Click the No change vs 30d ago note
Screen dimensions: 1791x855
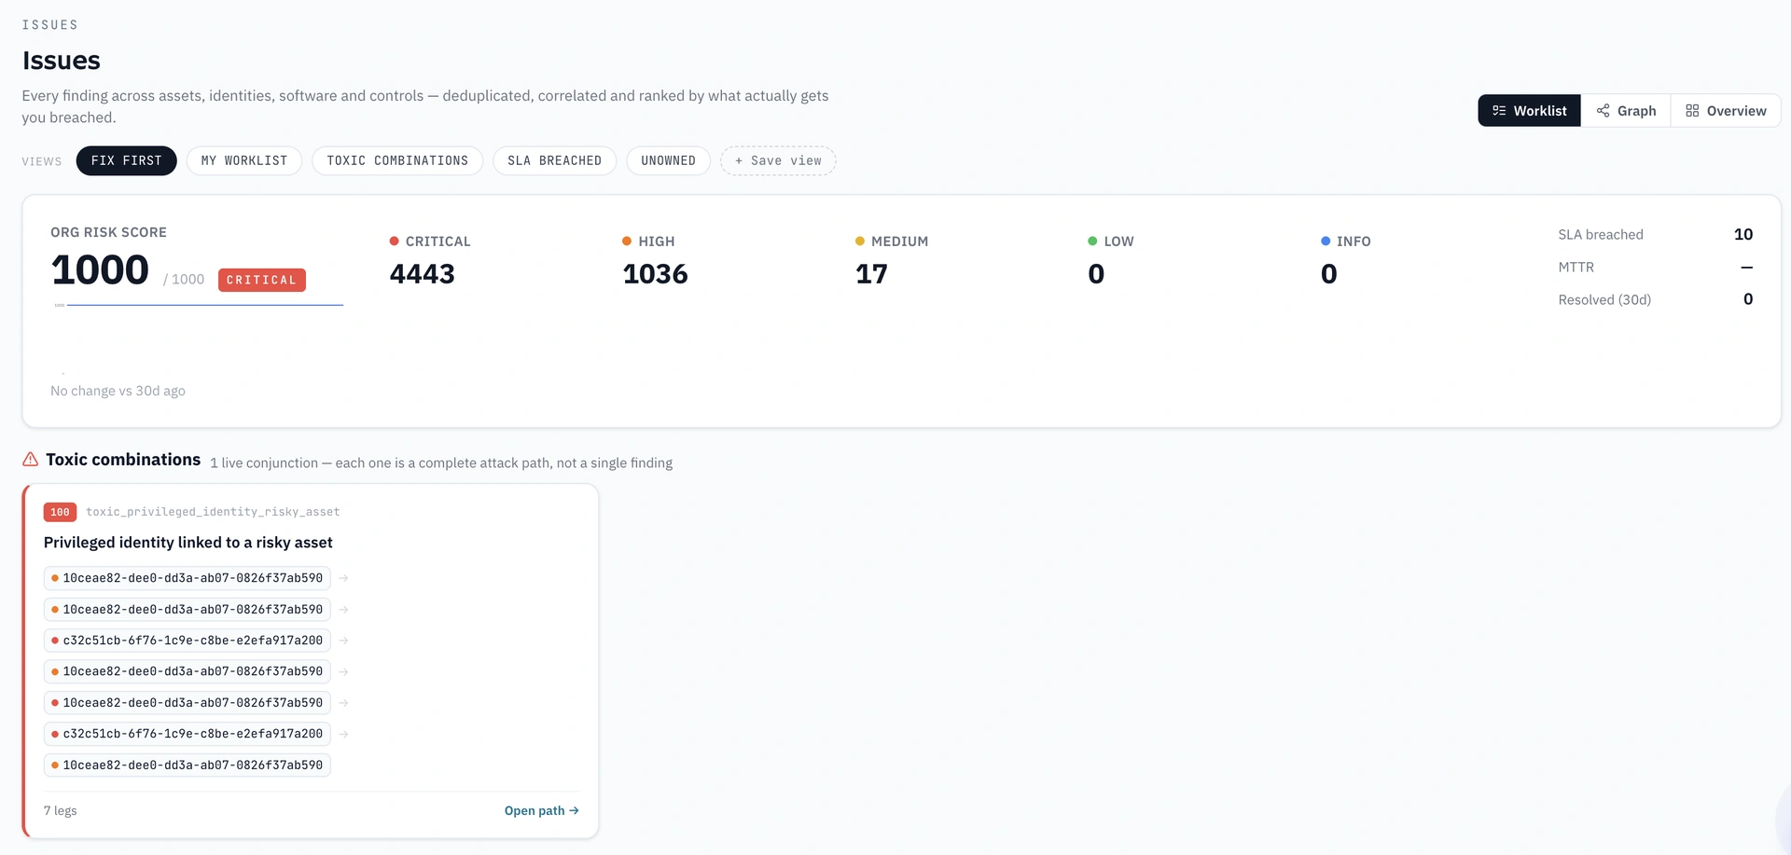click(x=118, y=391)
